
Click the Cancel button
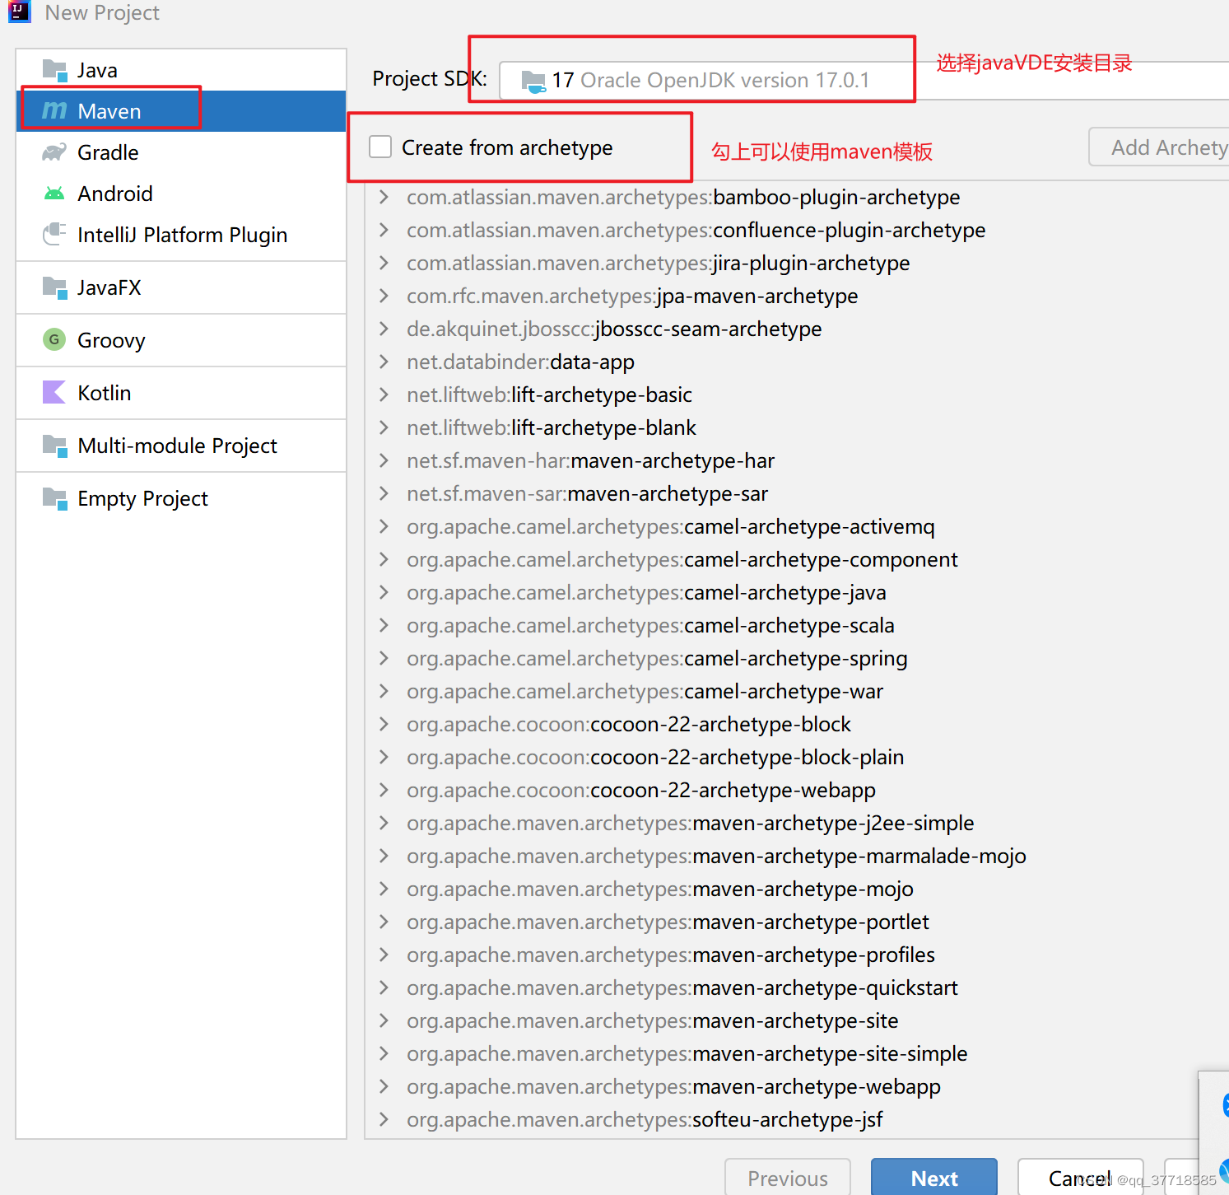(x=1080, y=1178)
